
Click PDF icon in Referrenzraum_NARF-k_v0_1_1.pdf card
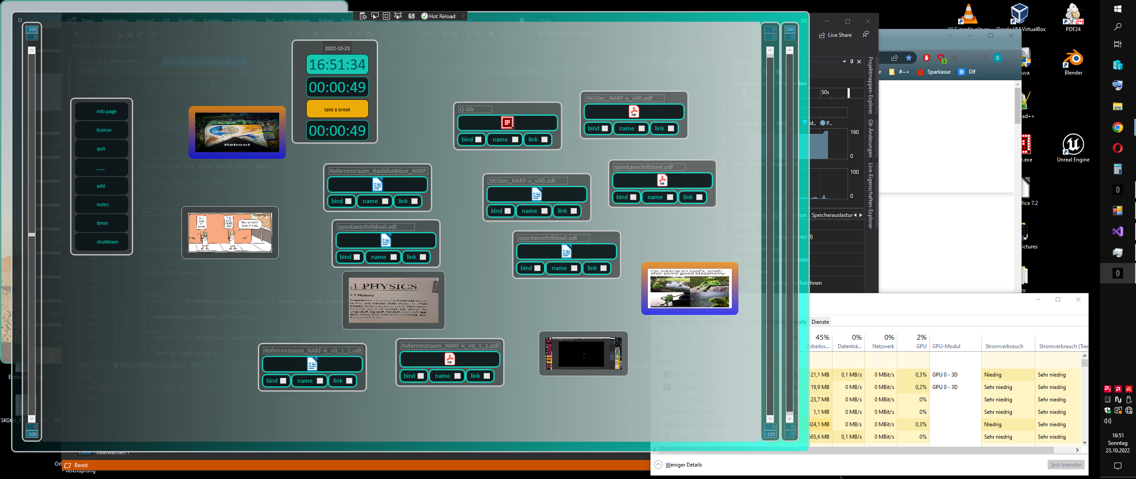click(x=450, y=359)
